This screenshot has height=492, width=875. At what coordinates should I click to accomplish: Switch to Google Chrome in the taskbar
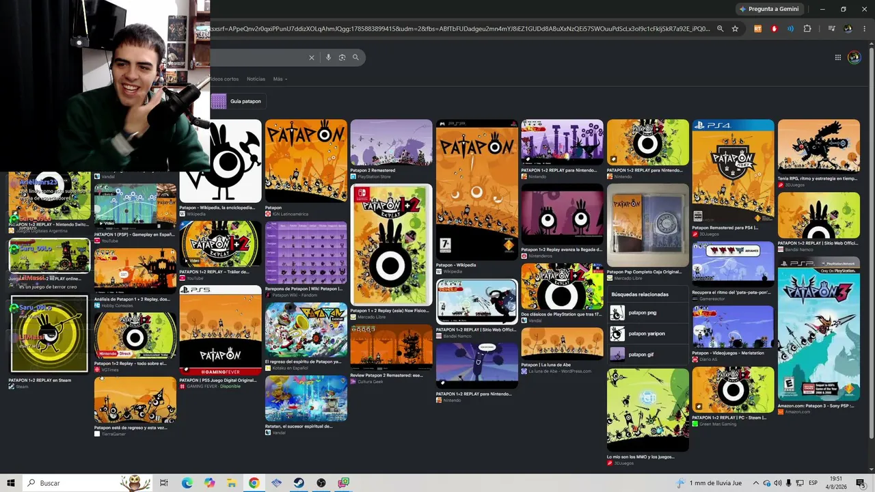[254, 483]
